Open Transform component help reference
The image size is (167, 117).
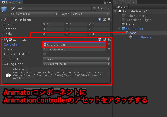coord(99,19)
